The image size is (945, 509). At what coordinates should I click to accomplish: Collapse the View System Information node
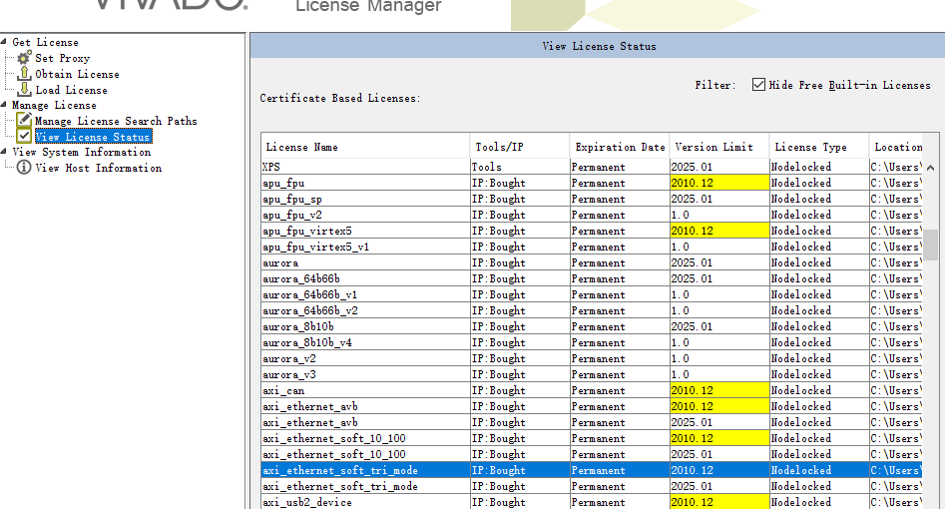tap(4, 152)
